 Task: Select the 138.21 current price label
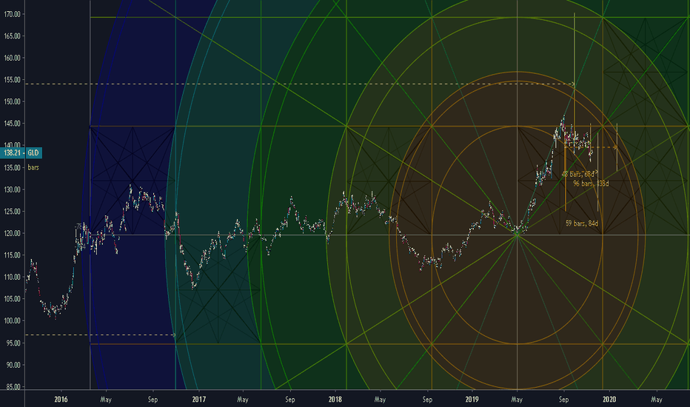[x=12, y=153]
